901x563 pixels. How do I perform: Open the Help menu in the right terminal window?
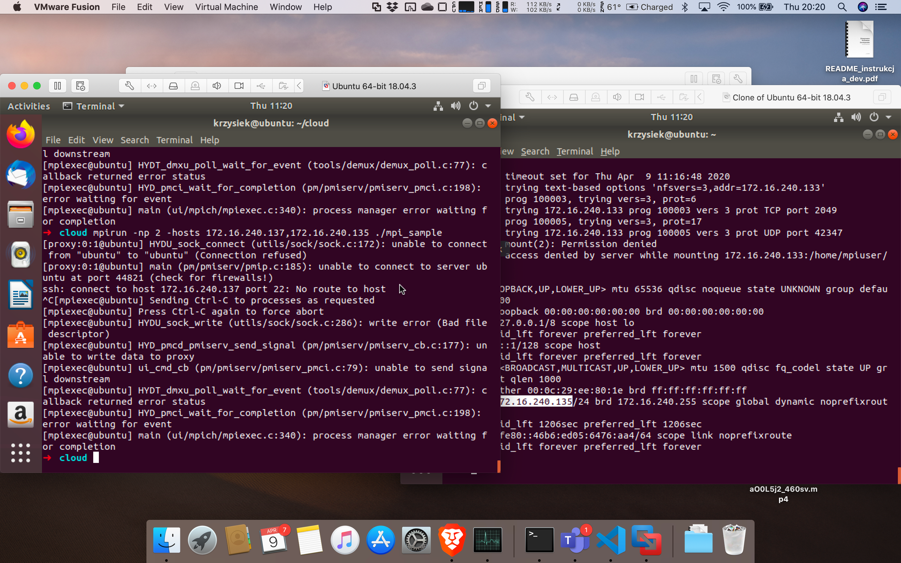click(610, 152)
